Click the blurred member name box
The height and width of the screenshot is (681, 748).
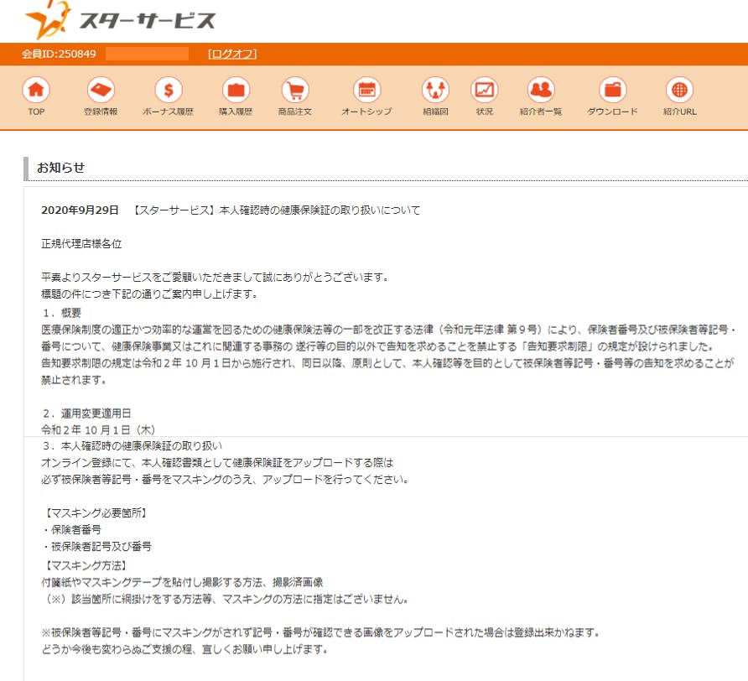(x=147, y=55)
